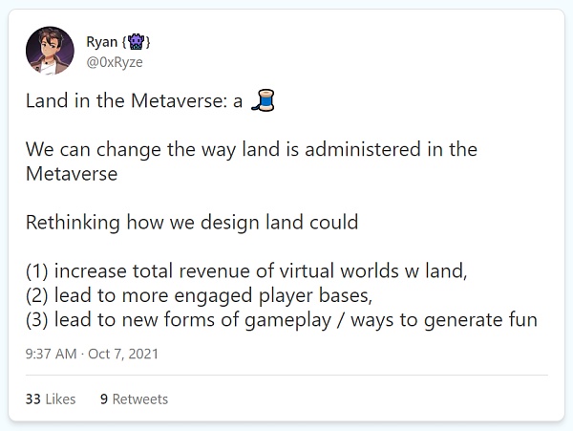Click the Oct 7, 2021 date
573x431 pixels.
coord(124,354)
